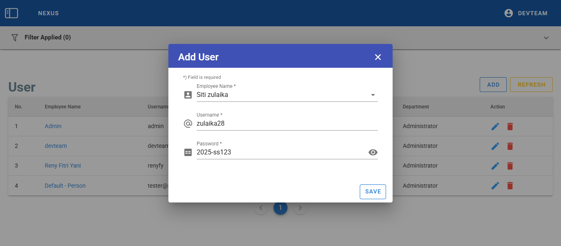Open the Employee Name dropdown
Viewport: 561px width, 246px height.
[x=373, y=95]
